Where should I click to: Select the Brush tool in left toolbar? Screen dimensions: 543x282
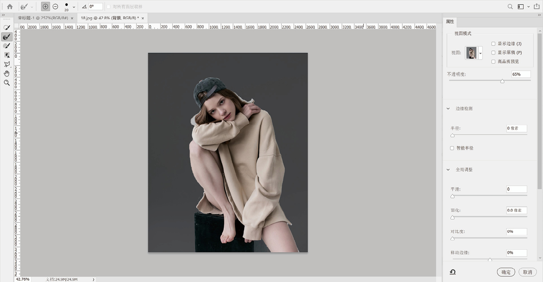click(x=7, y=46)
